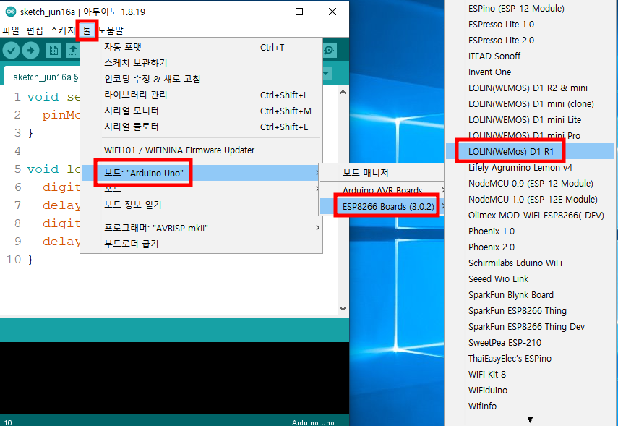Viewport: 618px width, 426px height.
Task: Expand Arduino AVR Boards submenu
Action: [382, 190]
